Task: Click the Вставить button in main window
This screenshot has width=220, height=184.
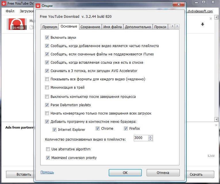Action: coord(20,175)
